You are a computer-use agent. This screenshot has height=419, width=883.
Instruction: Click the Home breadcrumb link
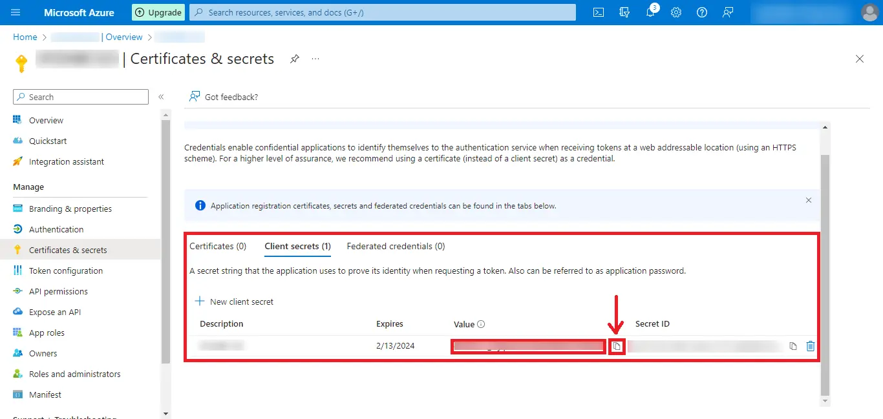tap(25, 37)
